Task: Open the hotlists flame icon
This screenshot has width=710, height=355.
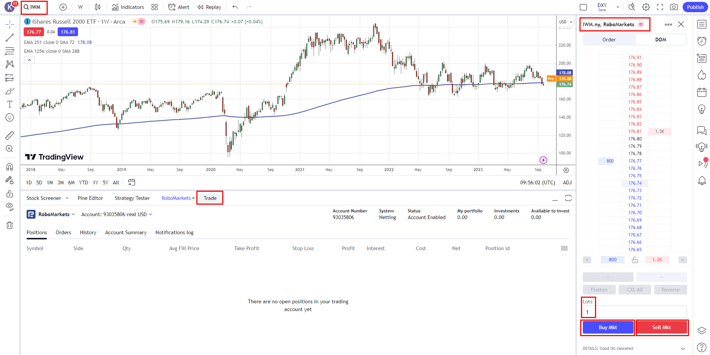Action: (x=701, y=75)
